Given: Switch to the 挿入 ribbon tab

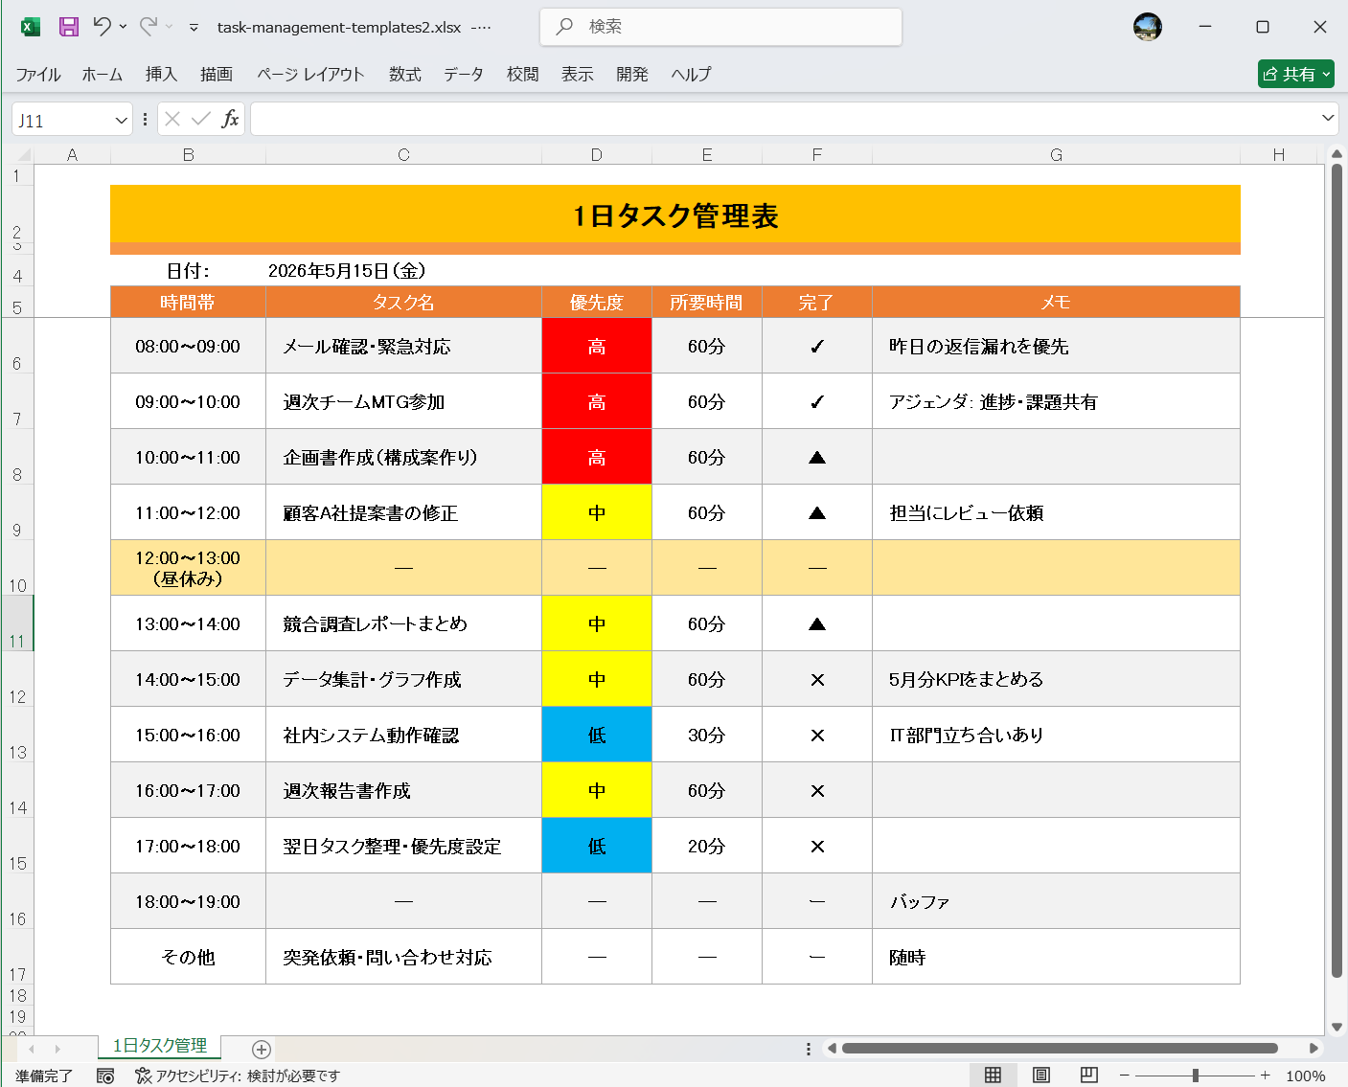Looking at the screenshot, I should coord(161,74).
